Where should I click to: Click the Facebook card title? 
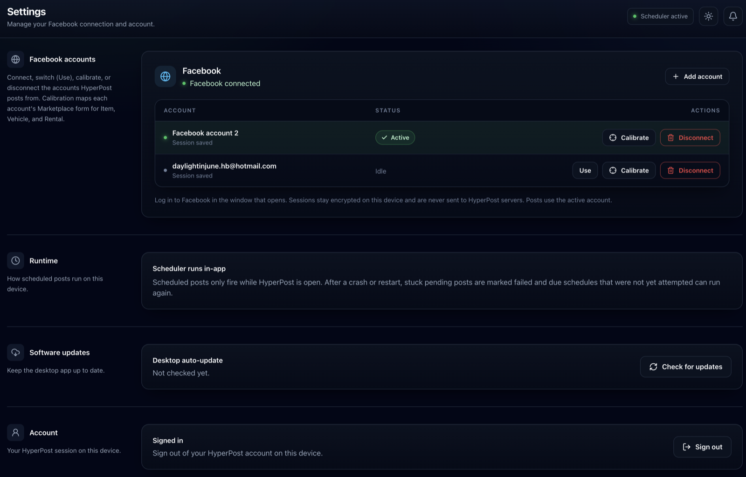pyautogui.click(x=201, y=71)
